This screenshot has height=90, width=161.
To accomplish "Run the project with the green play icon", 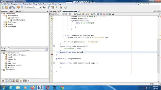I will coord(56,7).
